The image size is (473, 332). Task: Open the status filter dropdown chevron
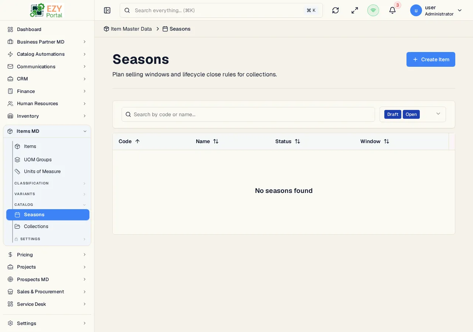click(438, 114)
